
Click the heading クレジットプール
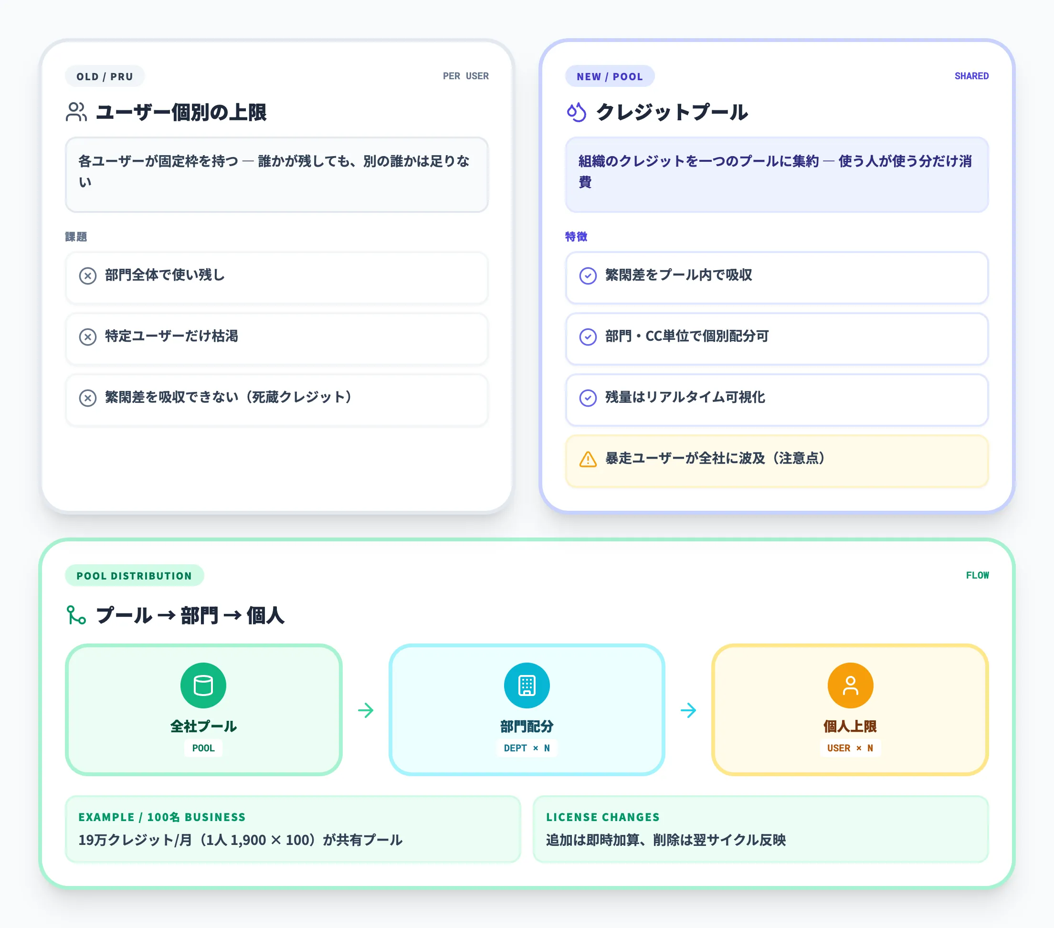tap(672, 112)
